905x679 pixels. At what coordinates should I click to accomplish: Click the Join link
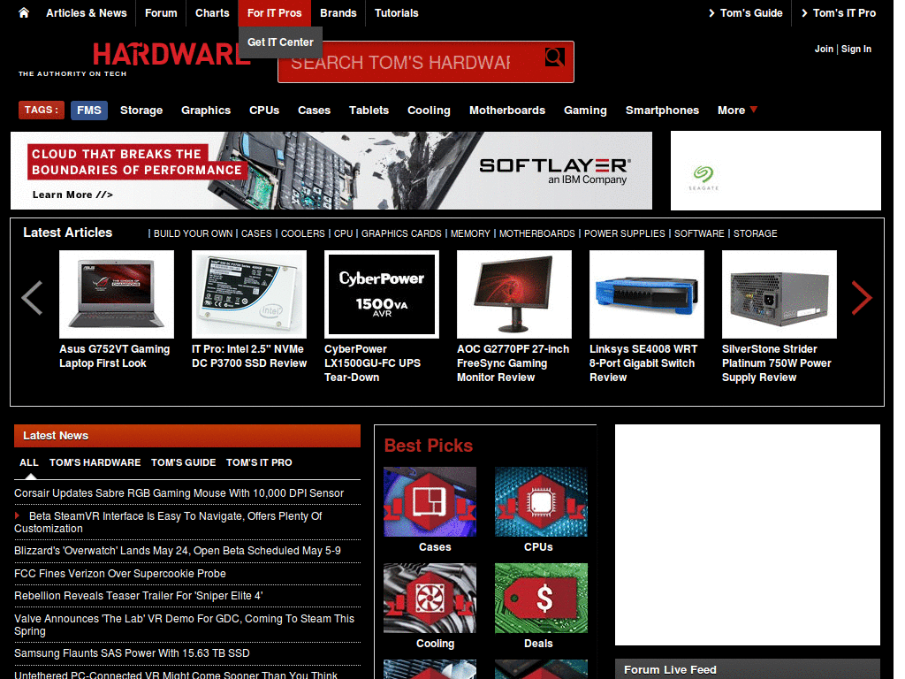pyautogui.click(x=824, y=50)
